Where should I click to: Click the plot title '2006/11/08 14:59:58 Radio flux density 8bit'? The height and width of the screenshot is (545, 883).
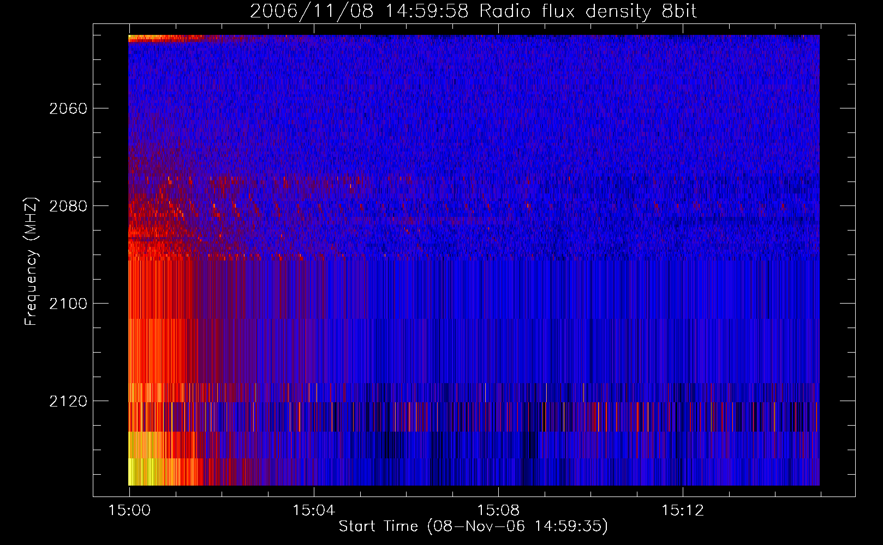[473, 11]
